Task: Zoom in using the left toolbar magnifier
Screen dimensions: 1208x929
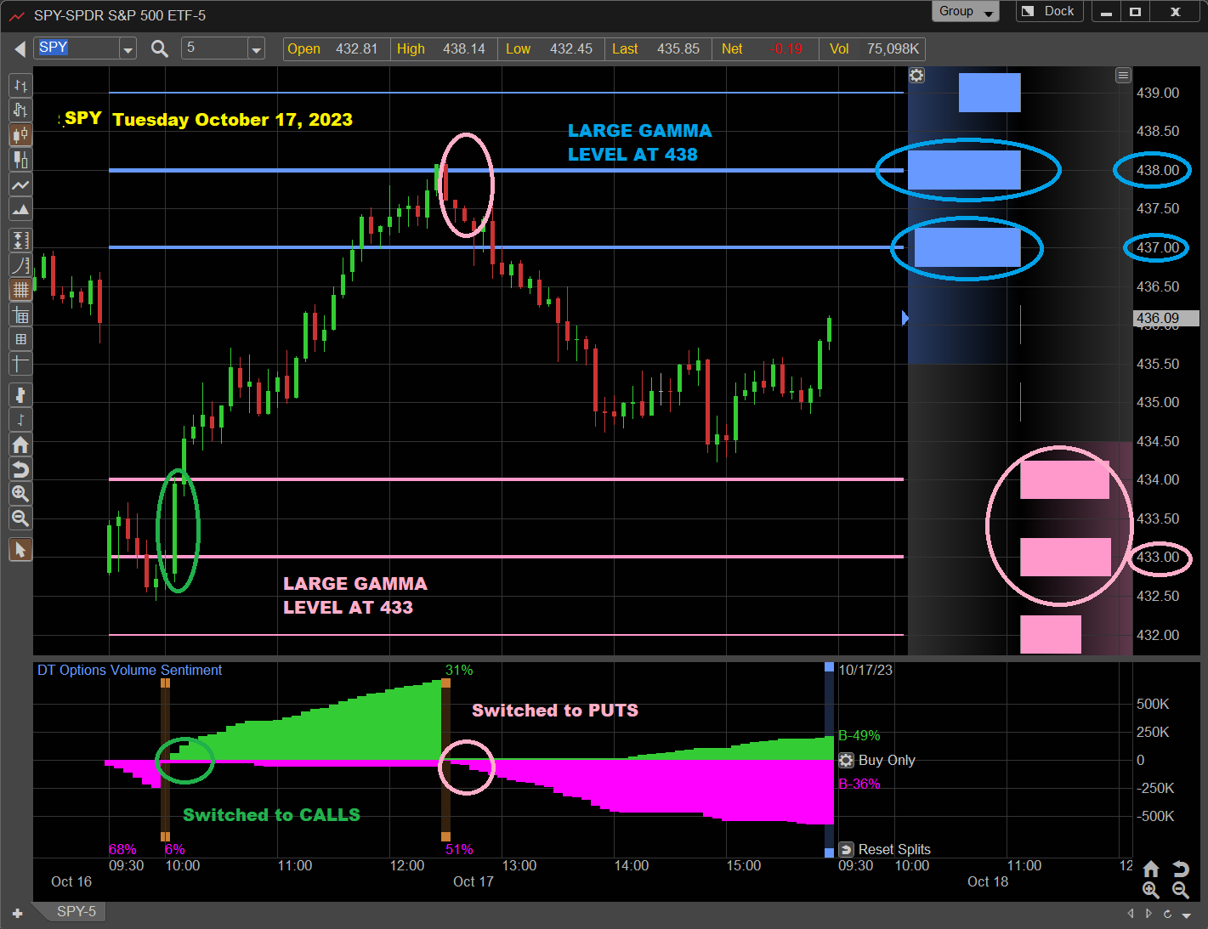Action: click(20, 494)
